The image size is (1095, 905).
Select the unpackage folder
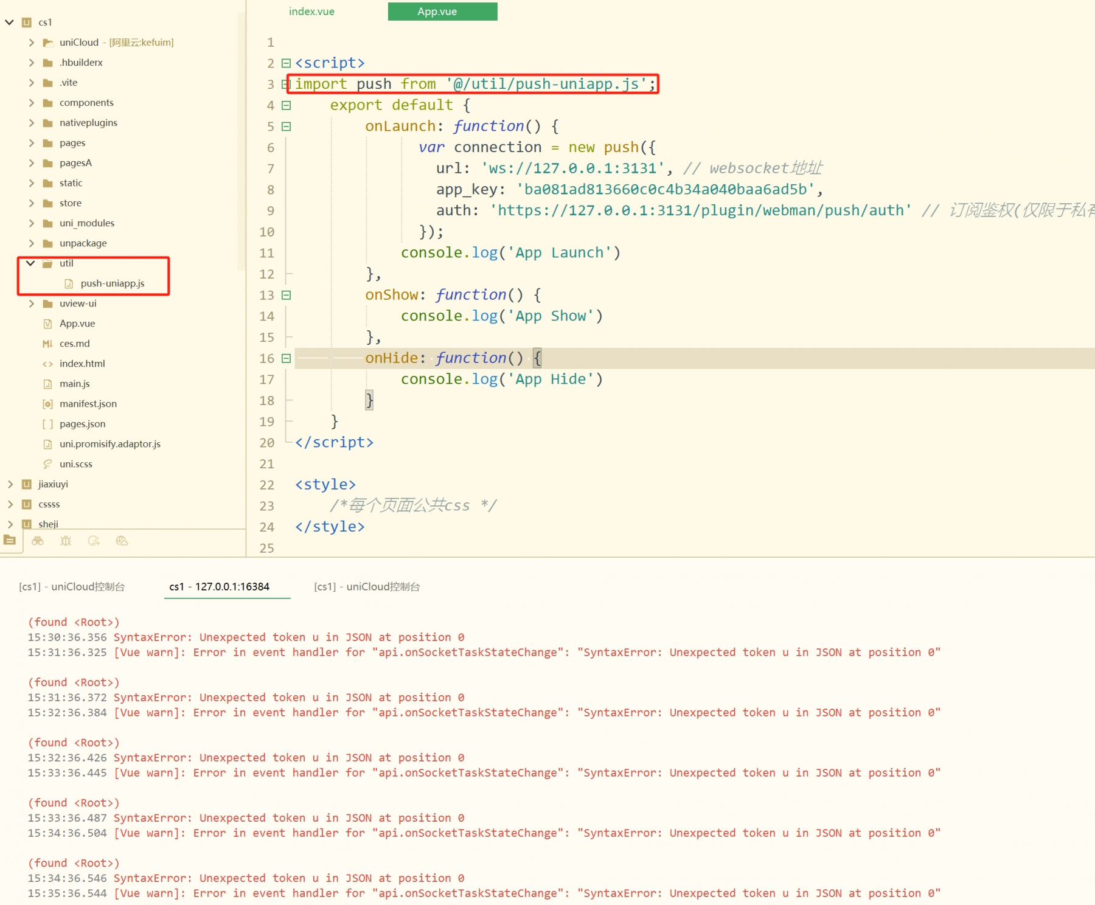pyautogui.click(x=83, y=243)
